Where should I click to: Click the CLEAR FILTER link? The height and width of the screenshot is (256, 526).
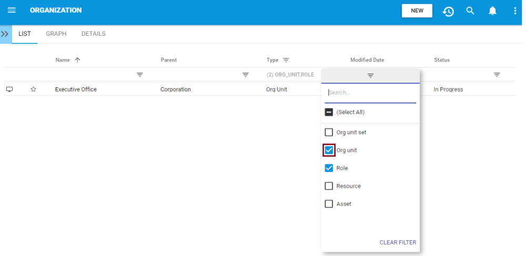coord(398,242)
